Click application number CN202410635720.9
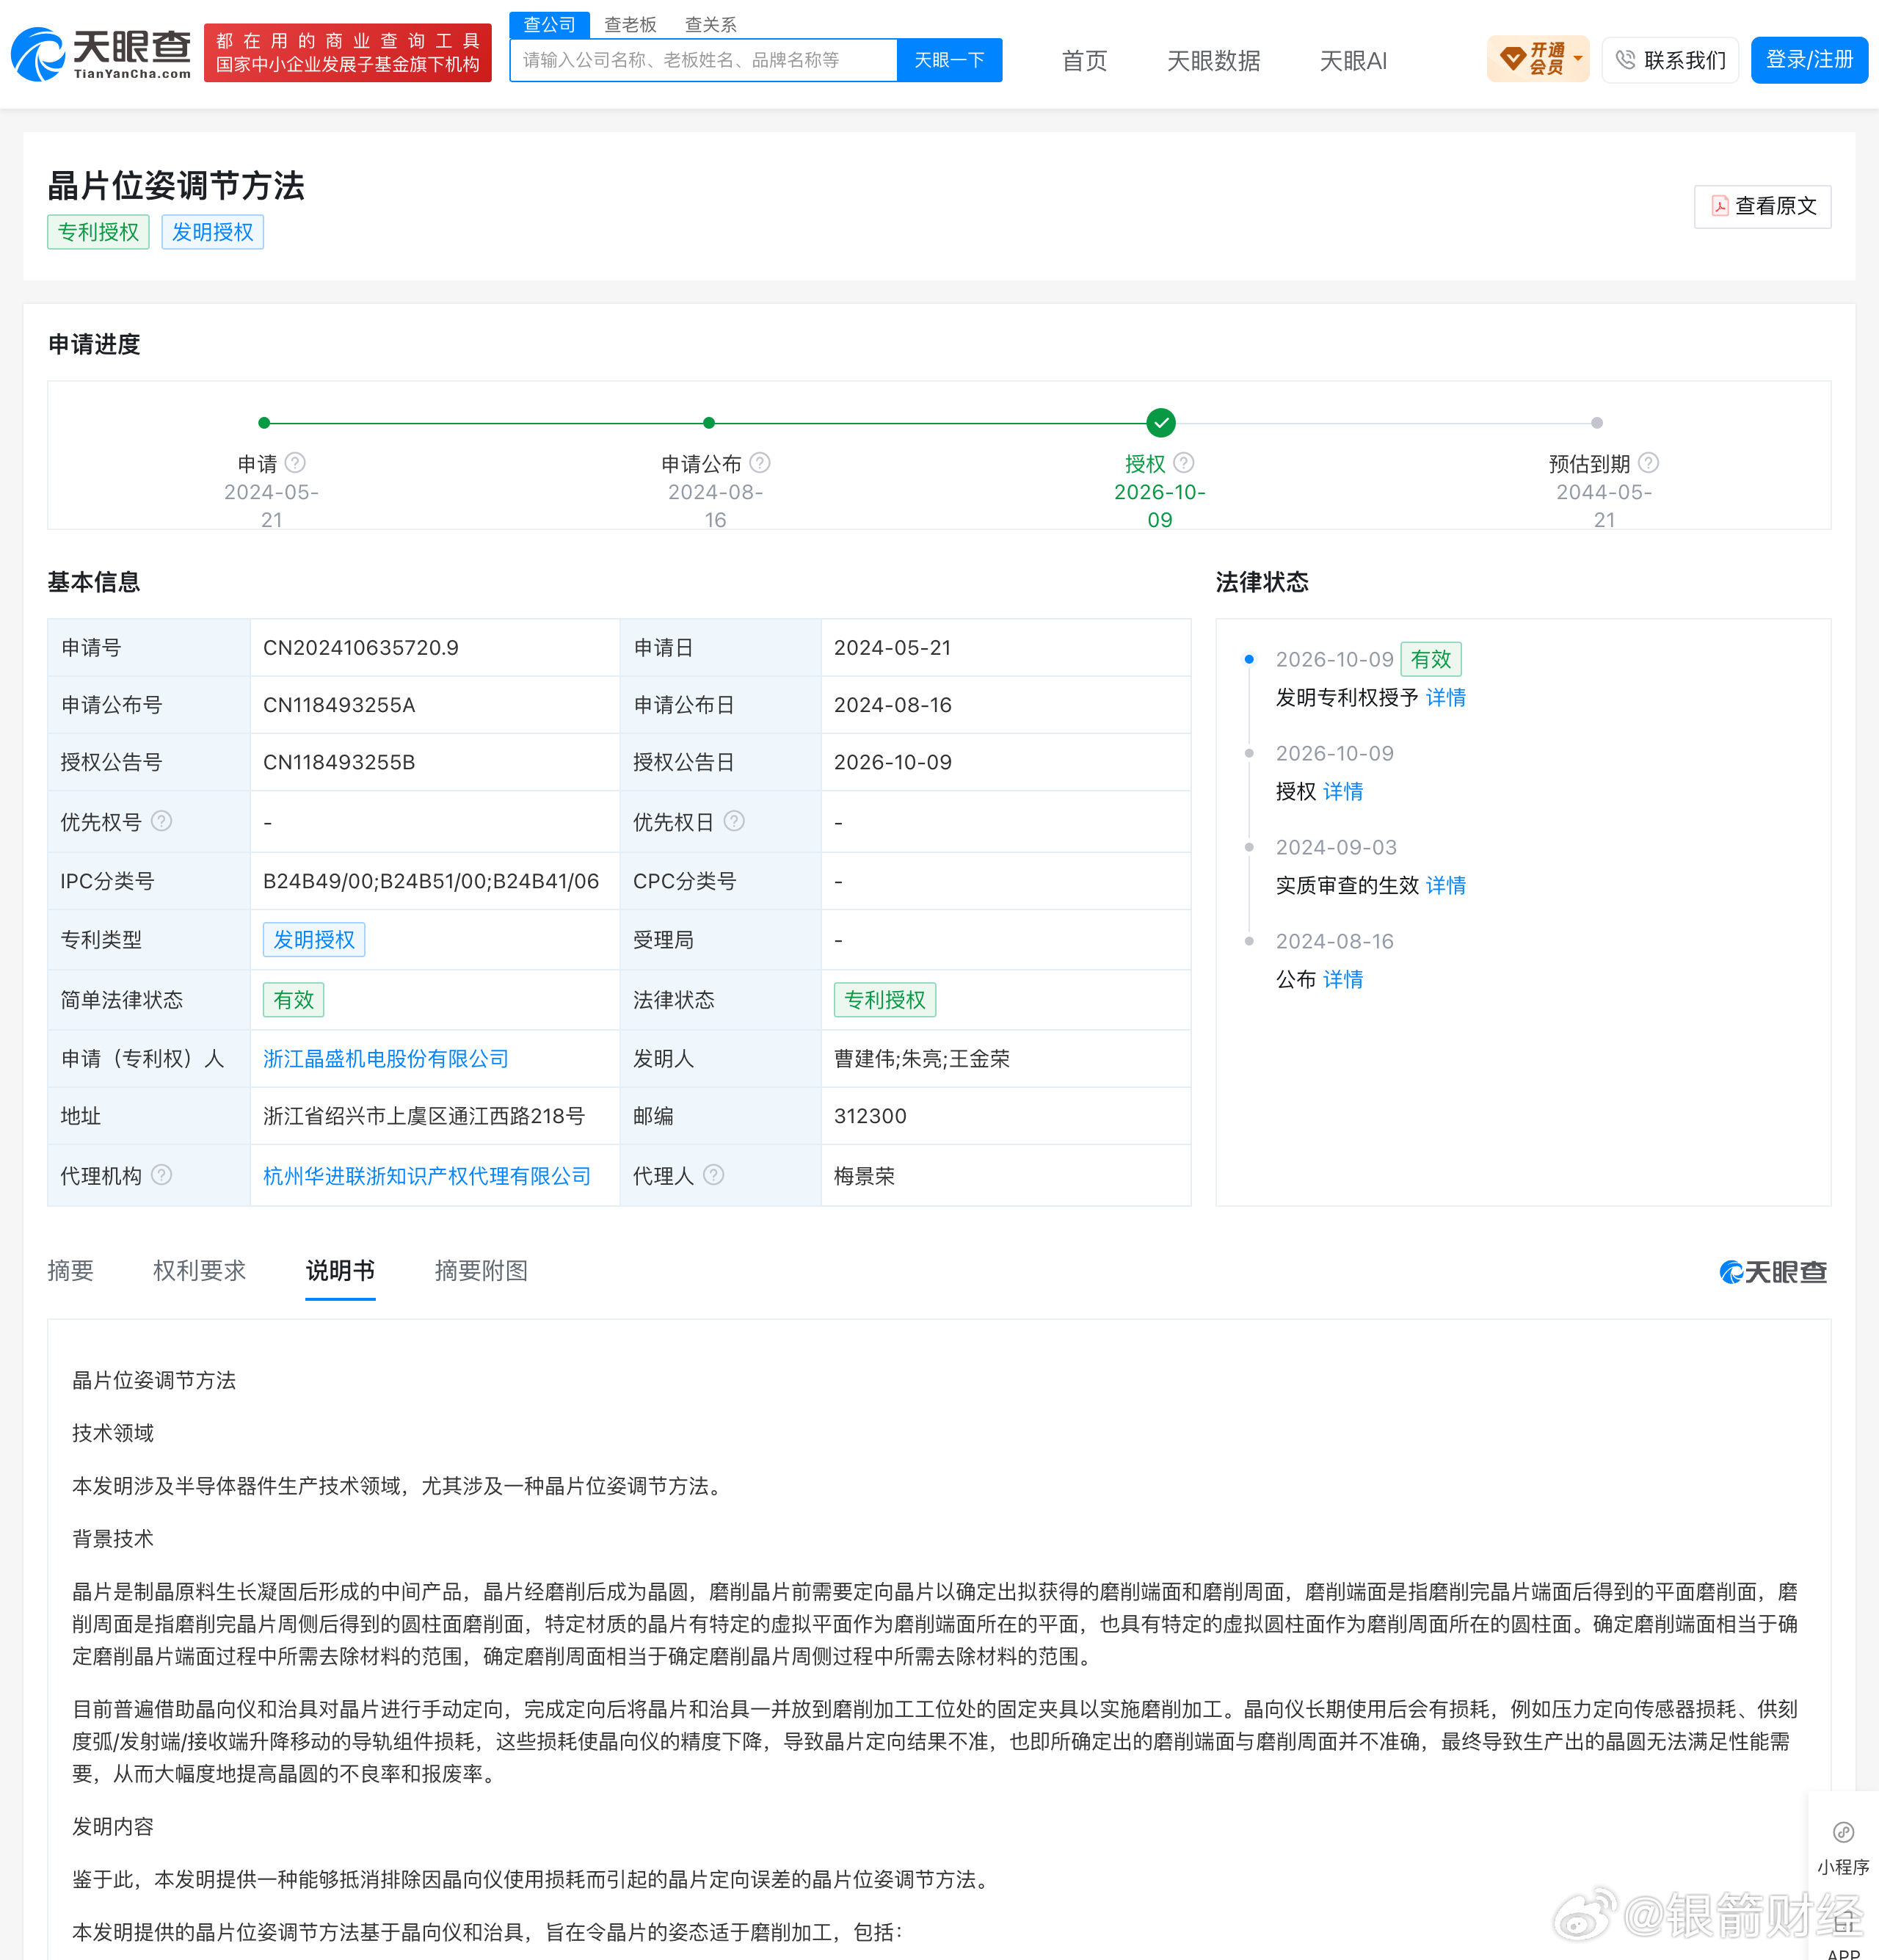 [x=361, y=648]
